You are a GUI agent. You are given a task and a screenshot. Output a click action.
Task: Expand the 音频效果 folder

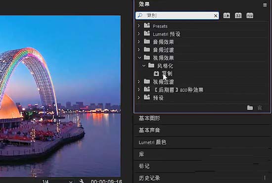(139, 42)
